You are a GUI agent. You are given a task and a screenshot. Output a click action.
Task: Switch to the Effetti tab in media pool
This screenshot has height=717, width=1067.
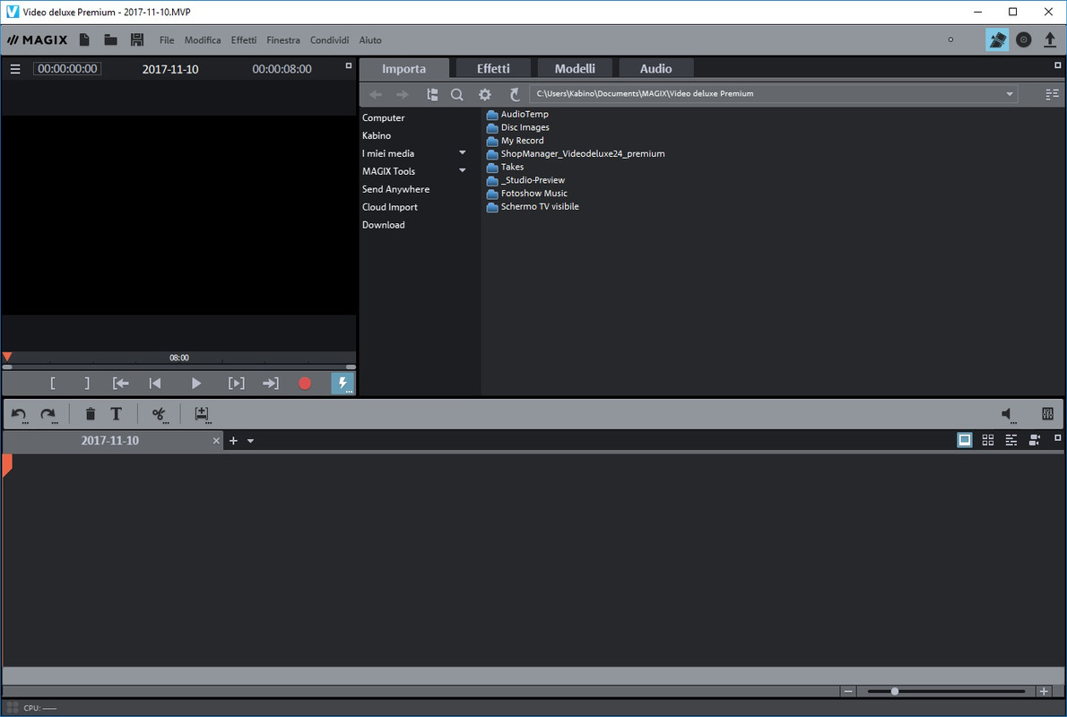point(492,69)
